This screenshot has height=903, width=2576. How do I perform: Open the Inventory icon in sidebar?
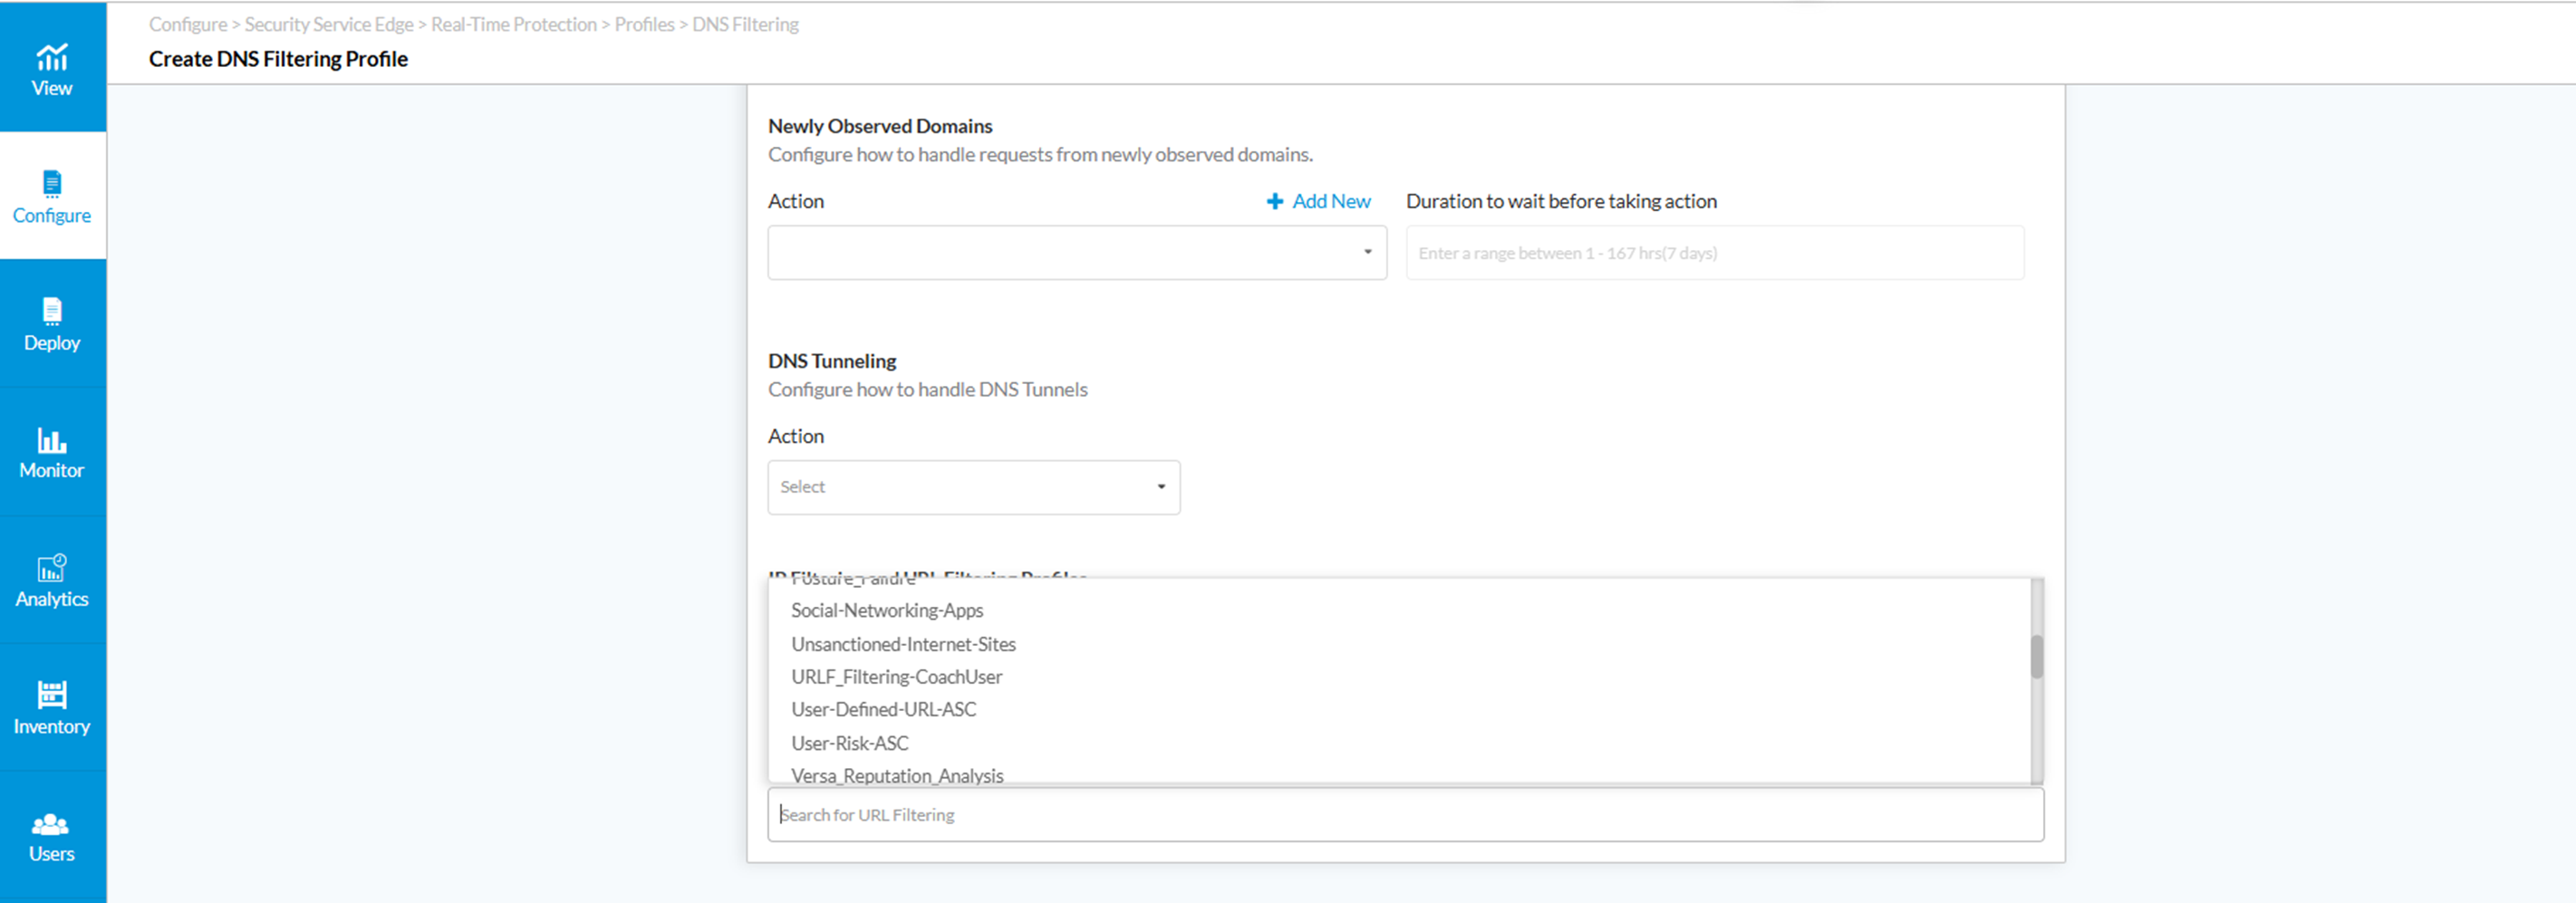(x=52, y=695)
